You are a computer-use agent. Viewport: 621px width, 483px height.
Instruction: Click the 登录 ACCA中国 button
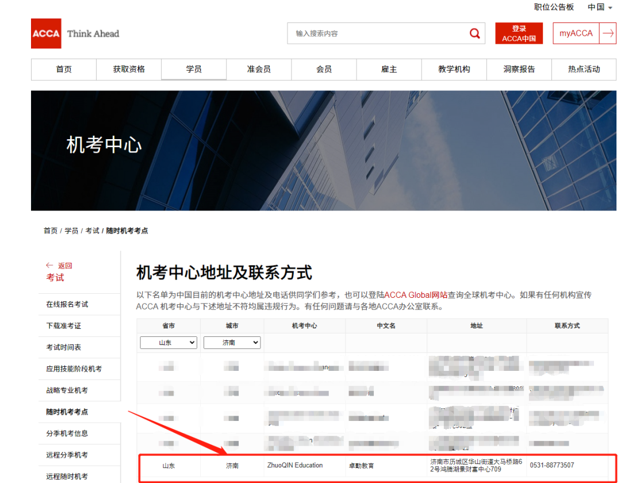[x=519, y=34]
